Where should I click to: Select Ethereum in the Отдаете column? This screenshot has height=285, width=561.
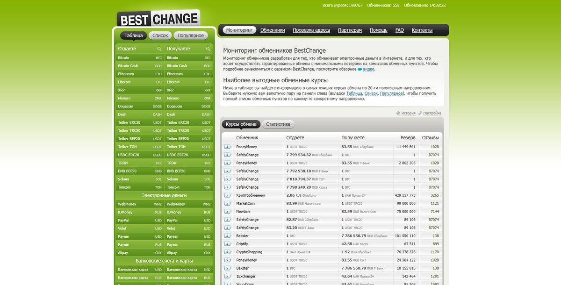click(x=140, y=74)
